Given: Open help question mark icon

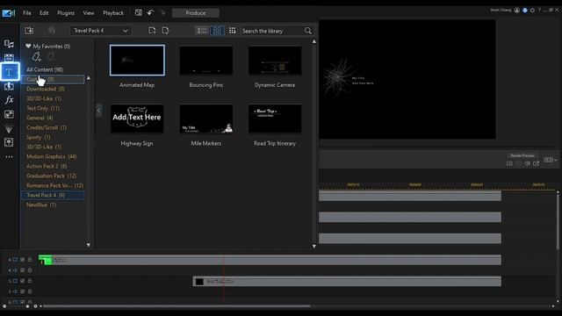Looking at the screenshot, I should click(539, 10).
